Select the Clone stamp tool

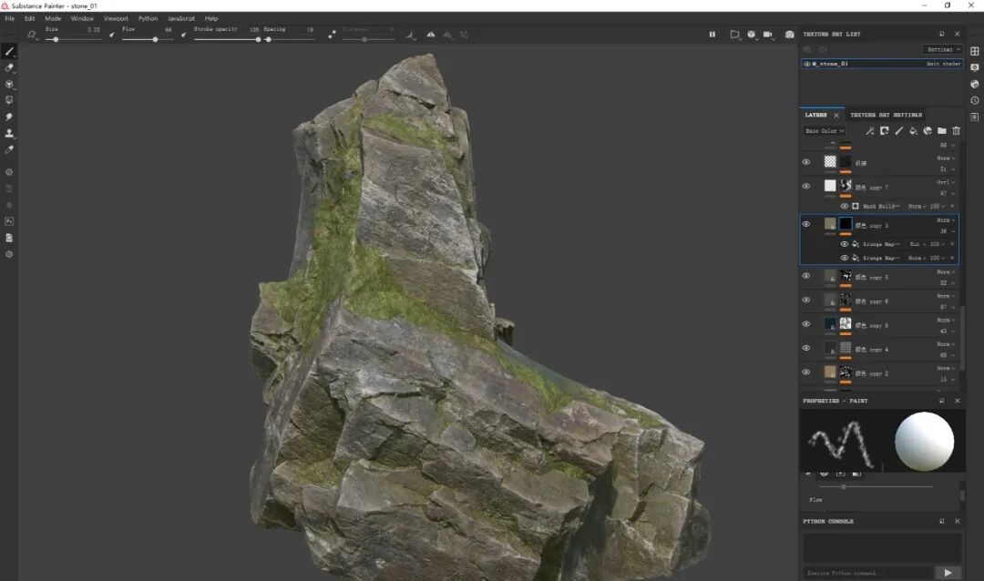click(9, 133)
